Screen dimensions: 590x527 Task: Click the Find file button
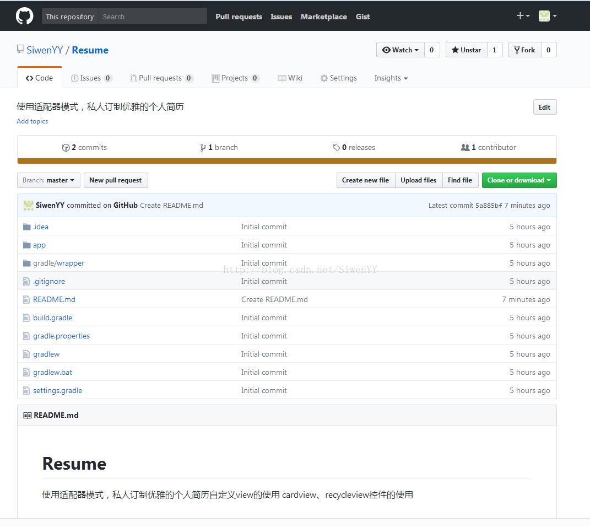460,180
